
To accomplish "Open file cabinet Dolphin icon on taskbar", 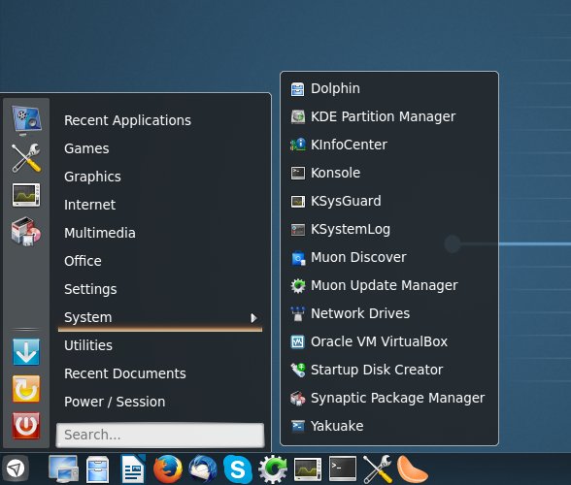I will (x=97, y=469).
